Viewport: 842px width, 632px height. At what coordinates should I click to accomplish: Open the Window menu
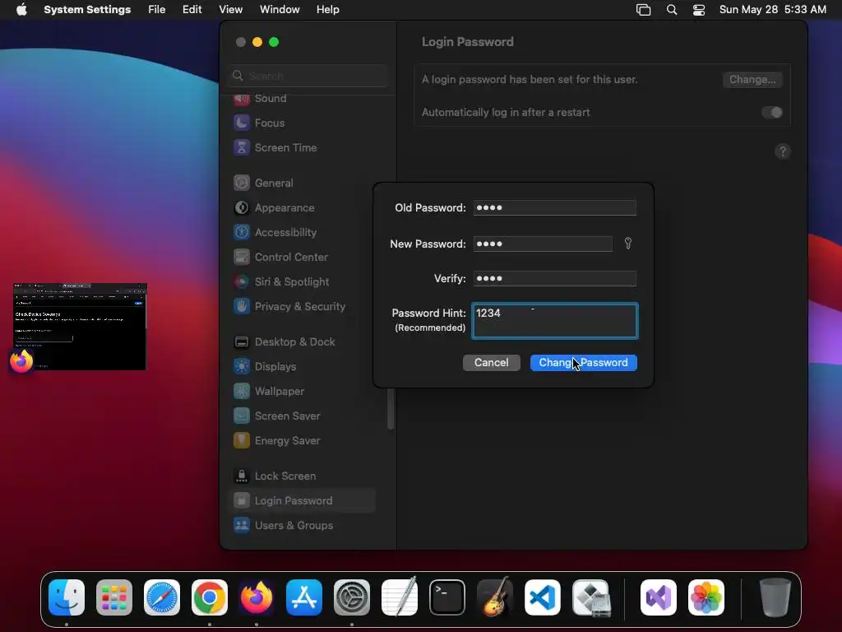pos(280,10)
